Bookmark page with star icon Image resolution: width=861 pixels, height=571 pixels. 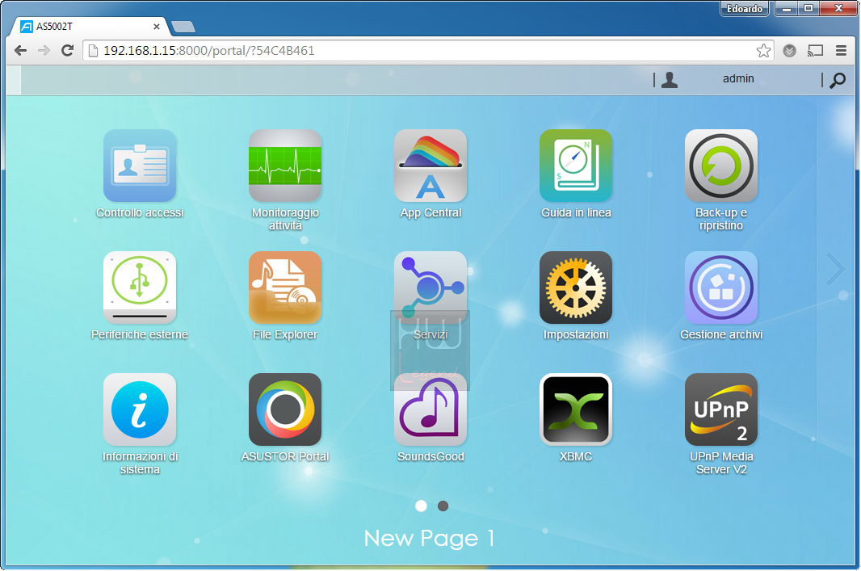[x=763, y=51]
